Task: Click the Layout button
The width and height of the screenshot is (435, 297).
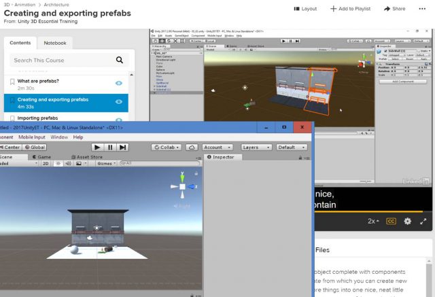Action: [305, 9]
